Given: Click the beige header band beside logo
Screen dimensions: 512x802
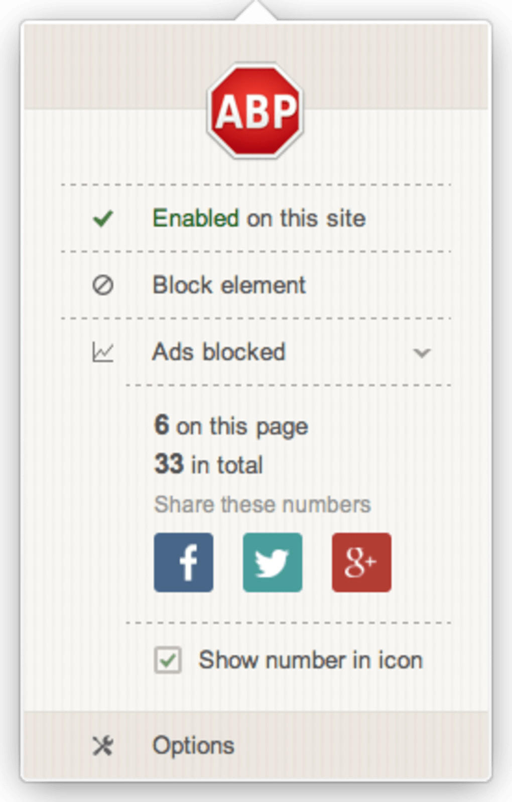Looking at the screenshot, I should pyautogui.click(x=115, y=65).
